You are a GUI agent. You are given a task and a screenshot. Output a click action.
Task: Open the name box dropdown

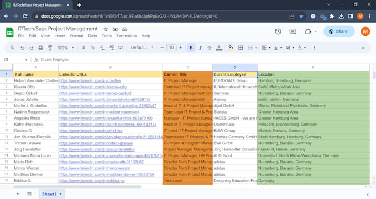[26, 60]
